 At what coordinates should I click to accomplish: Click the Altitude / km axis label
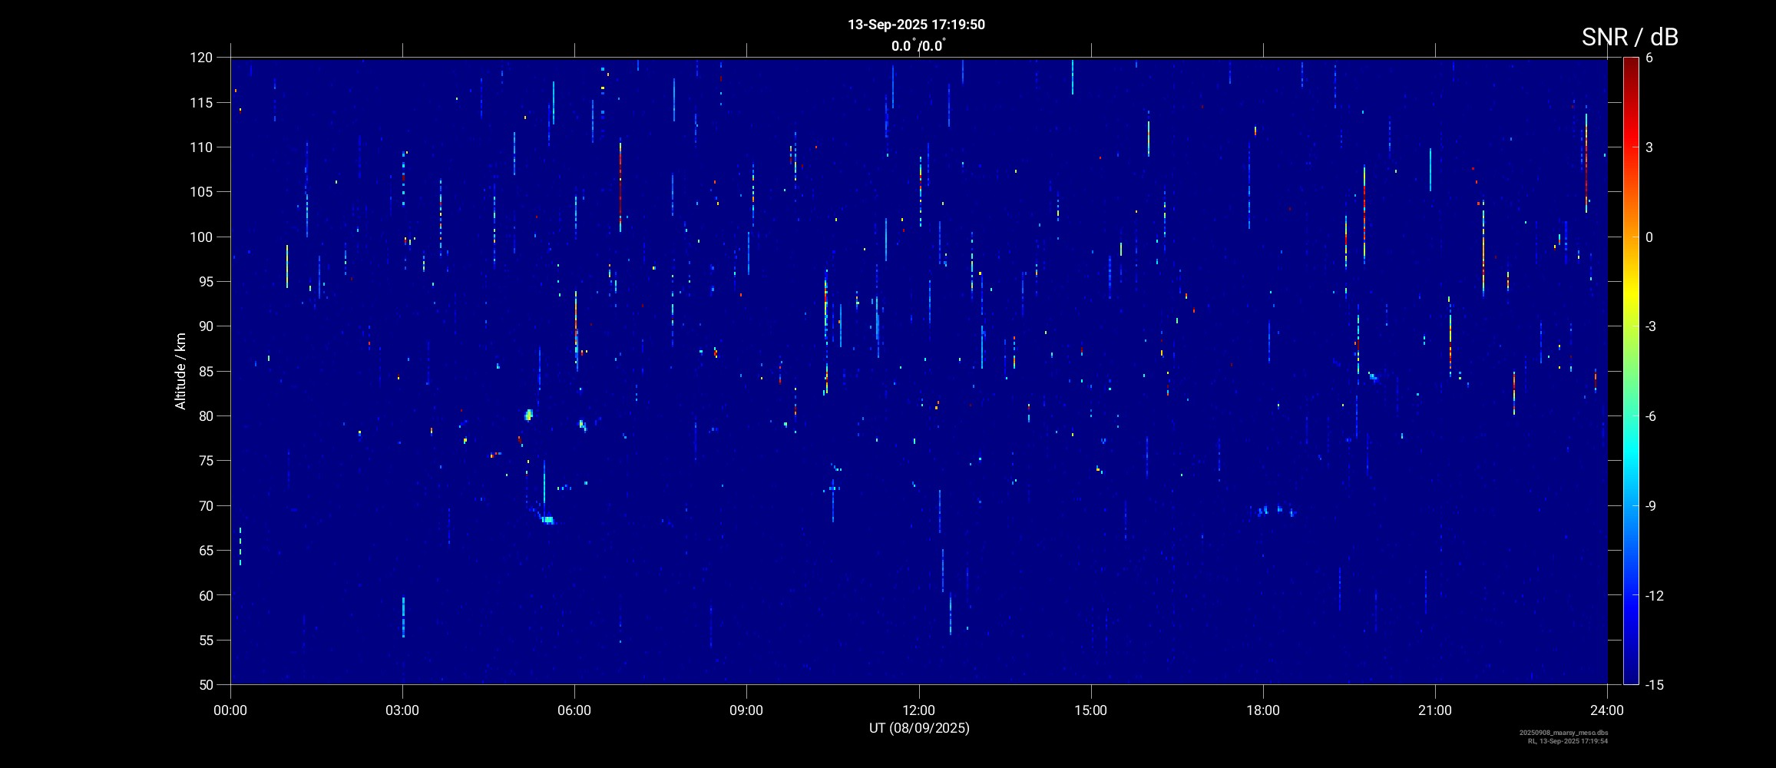coord(180,371)
